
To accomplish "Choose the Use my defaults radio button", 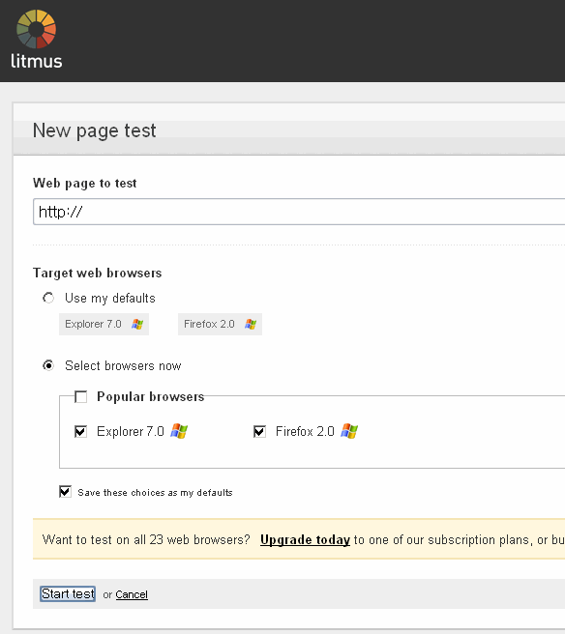I will 48,299.
